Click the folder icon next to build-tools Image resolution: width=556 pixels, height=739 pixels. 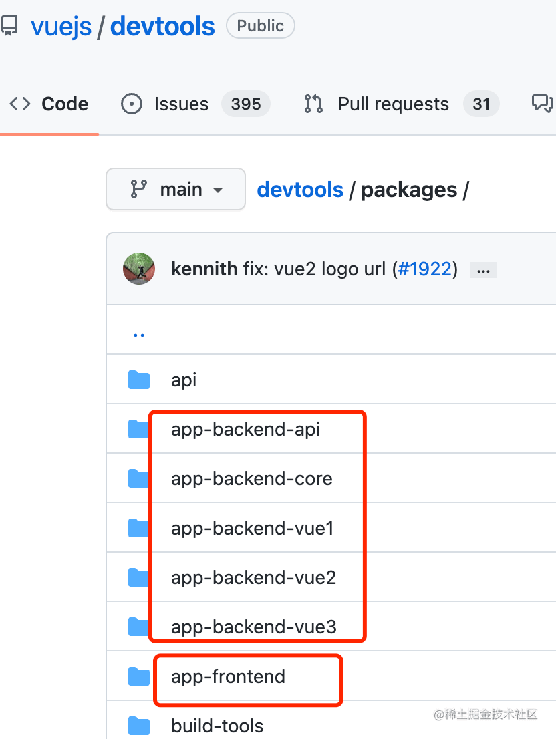139,726
